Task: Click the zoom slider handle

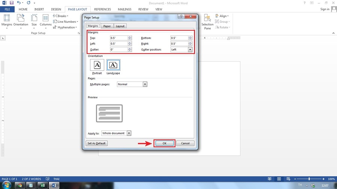Action: [309, 179]
